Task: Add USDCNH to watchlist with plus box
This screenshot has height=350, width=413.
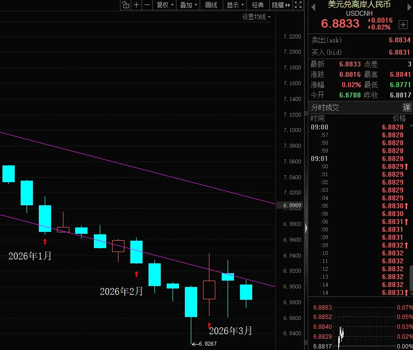Action: tap(403, 25)
